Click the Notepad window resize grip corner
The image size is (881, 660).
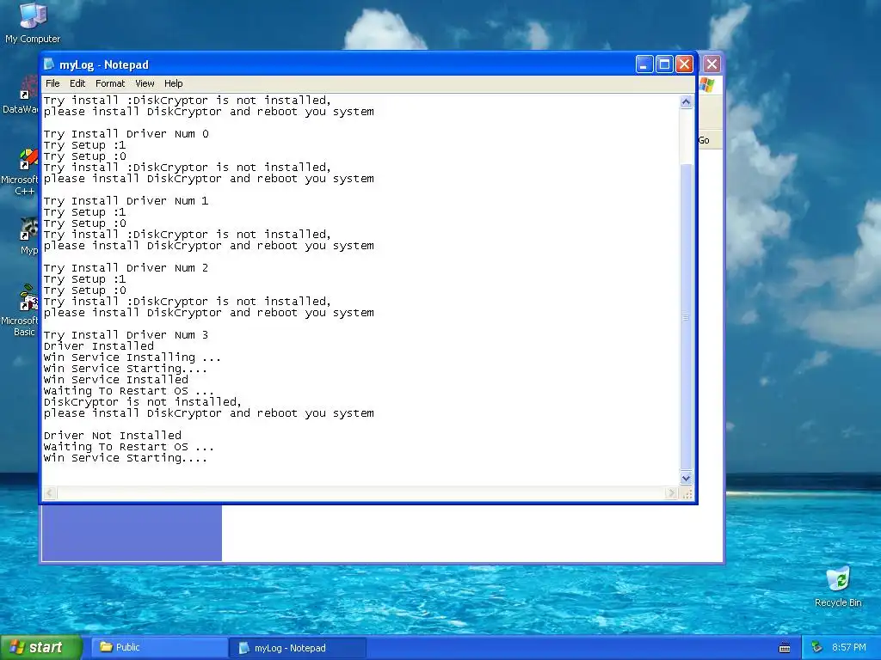point(687,493)
